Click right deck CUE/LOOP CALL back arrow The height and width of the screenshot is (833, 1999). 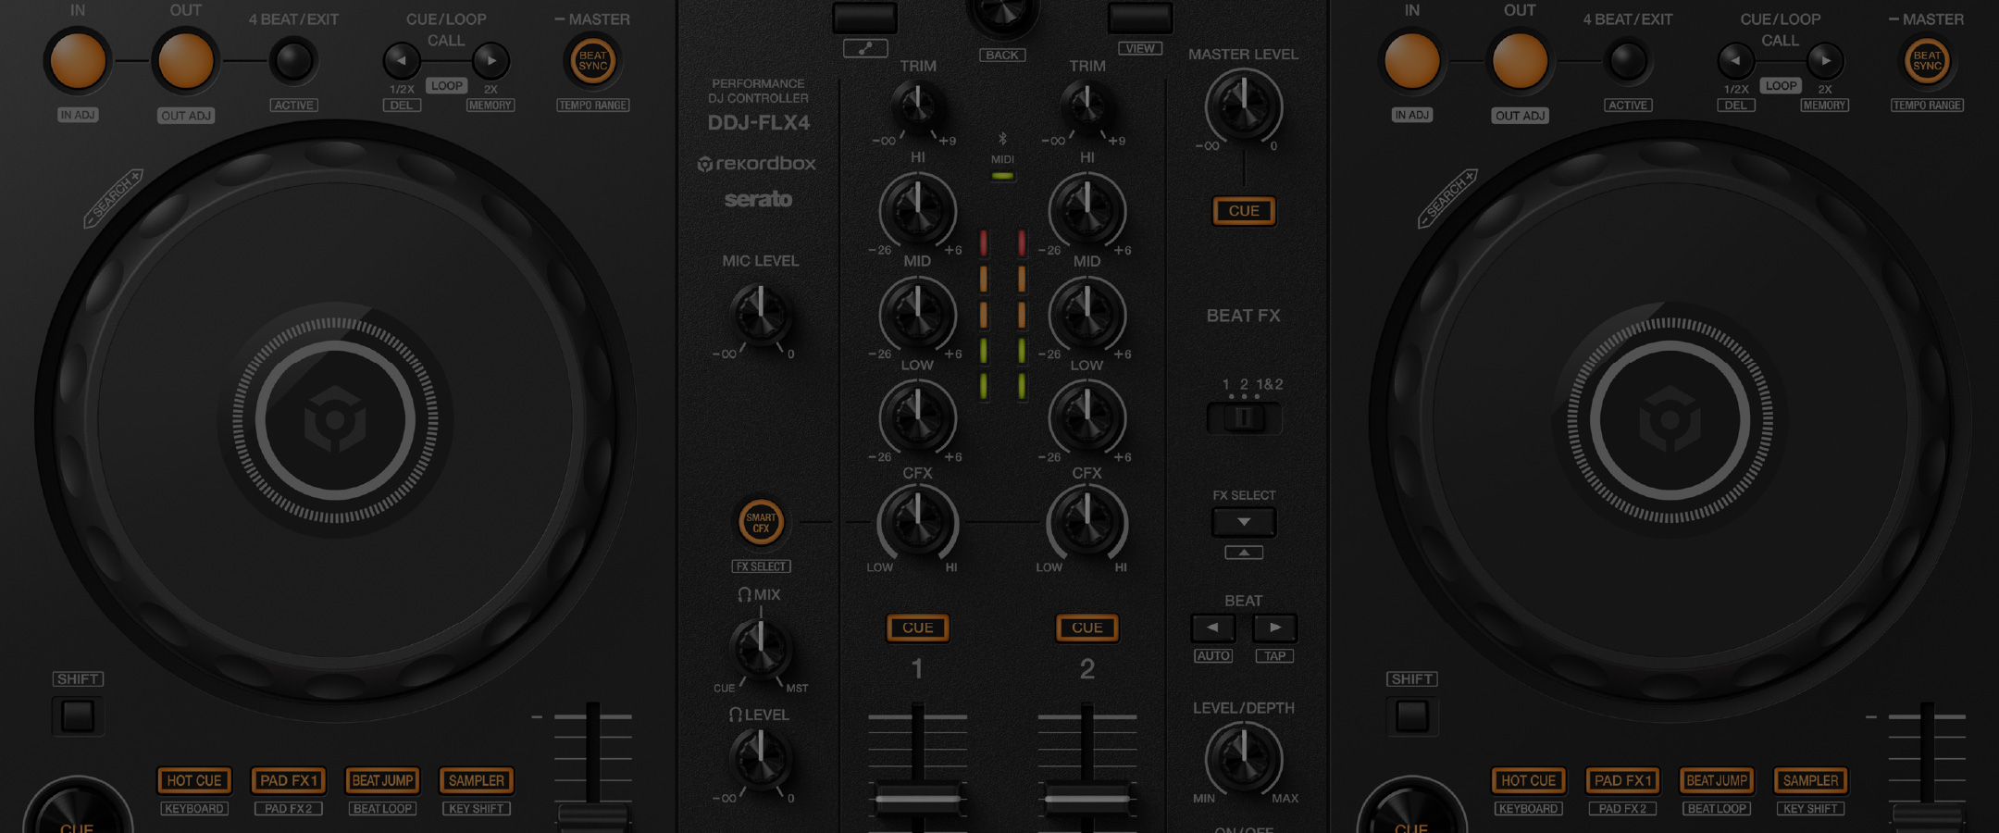[x=1736, y=61]
